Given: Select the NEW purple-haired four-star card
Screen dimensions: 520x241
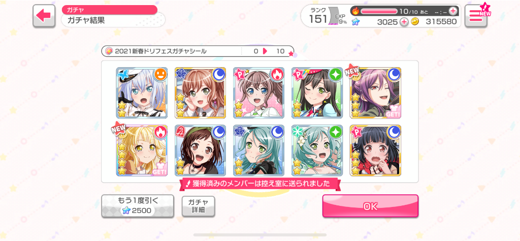Looking at the screenshot, I should pyautogui.click(x=375, y=93).
